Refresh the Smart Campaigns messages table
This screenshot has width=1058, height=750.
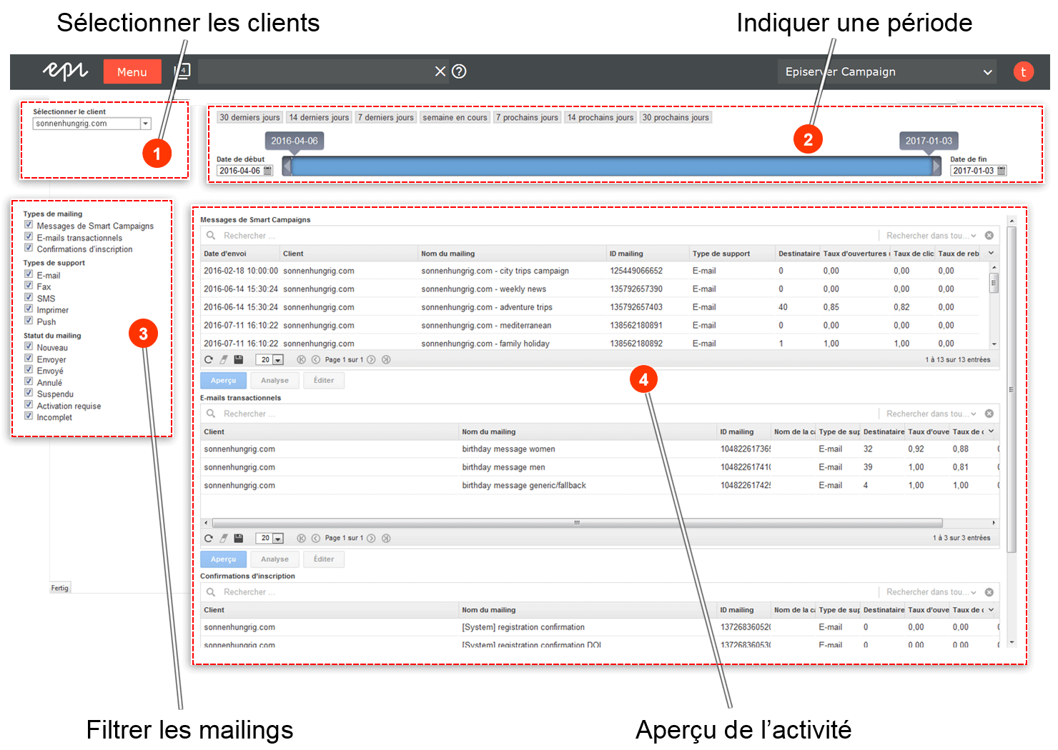click(x=209, y=360)
